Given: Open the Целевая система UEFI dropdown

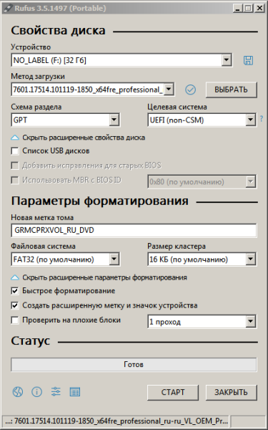Looking at the screenshot, I should pyautogui.click(x=202, y=120).
